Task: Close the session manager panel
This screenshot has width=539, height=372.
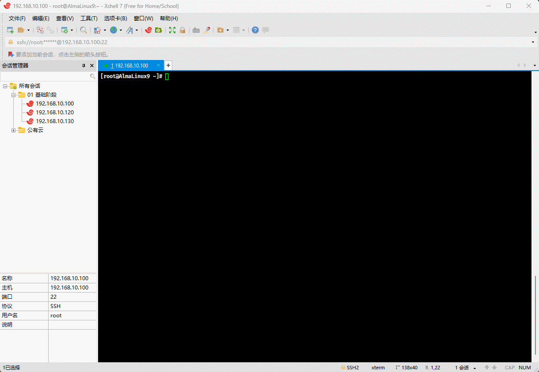Action: 92,65
